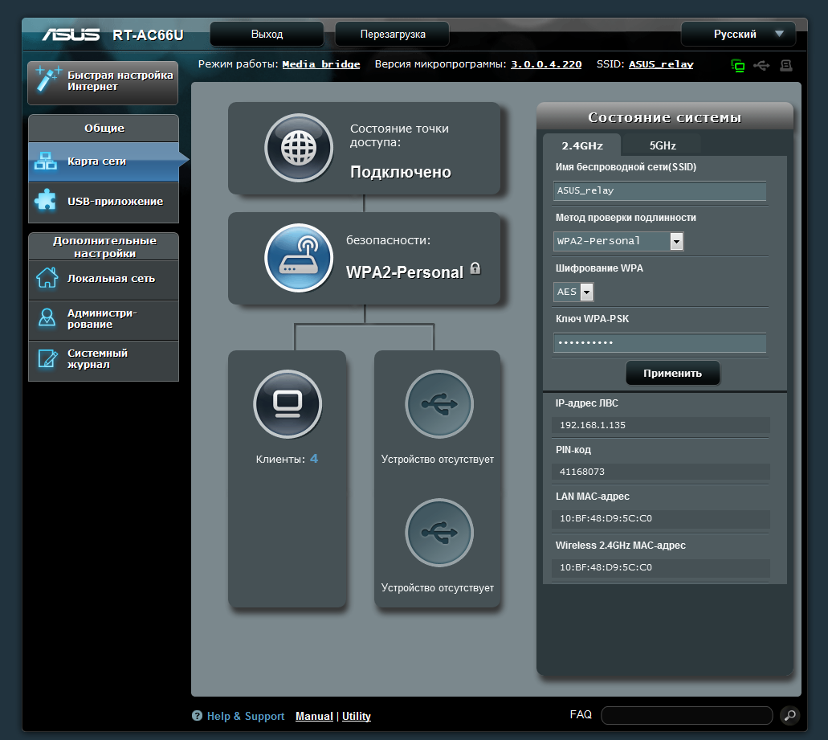The image size is (828, 740).
Task: Click the question mark Help icon
Action: coord(197,716)
